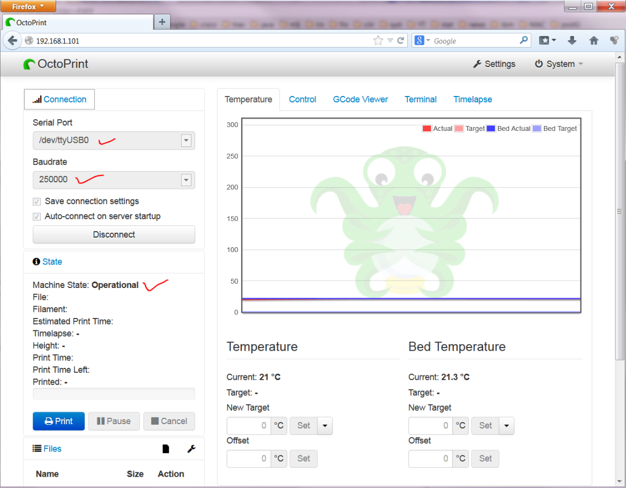Open Firefox downloads arrow icon
This screenshot has height=488, width=626.
click(x=572, y=40)
